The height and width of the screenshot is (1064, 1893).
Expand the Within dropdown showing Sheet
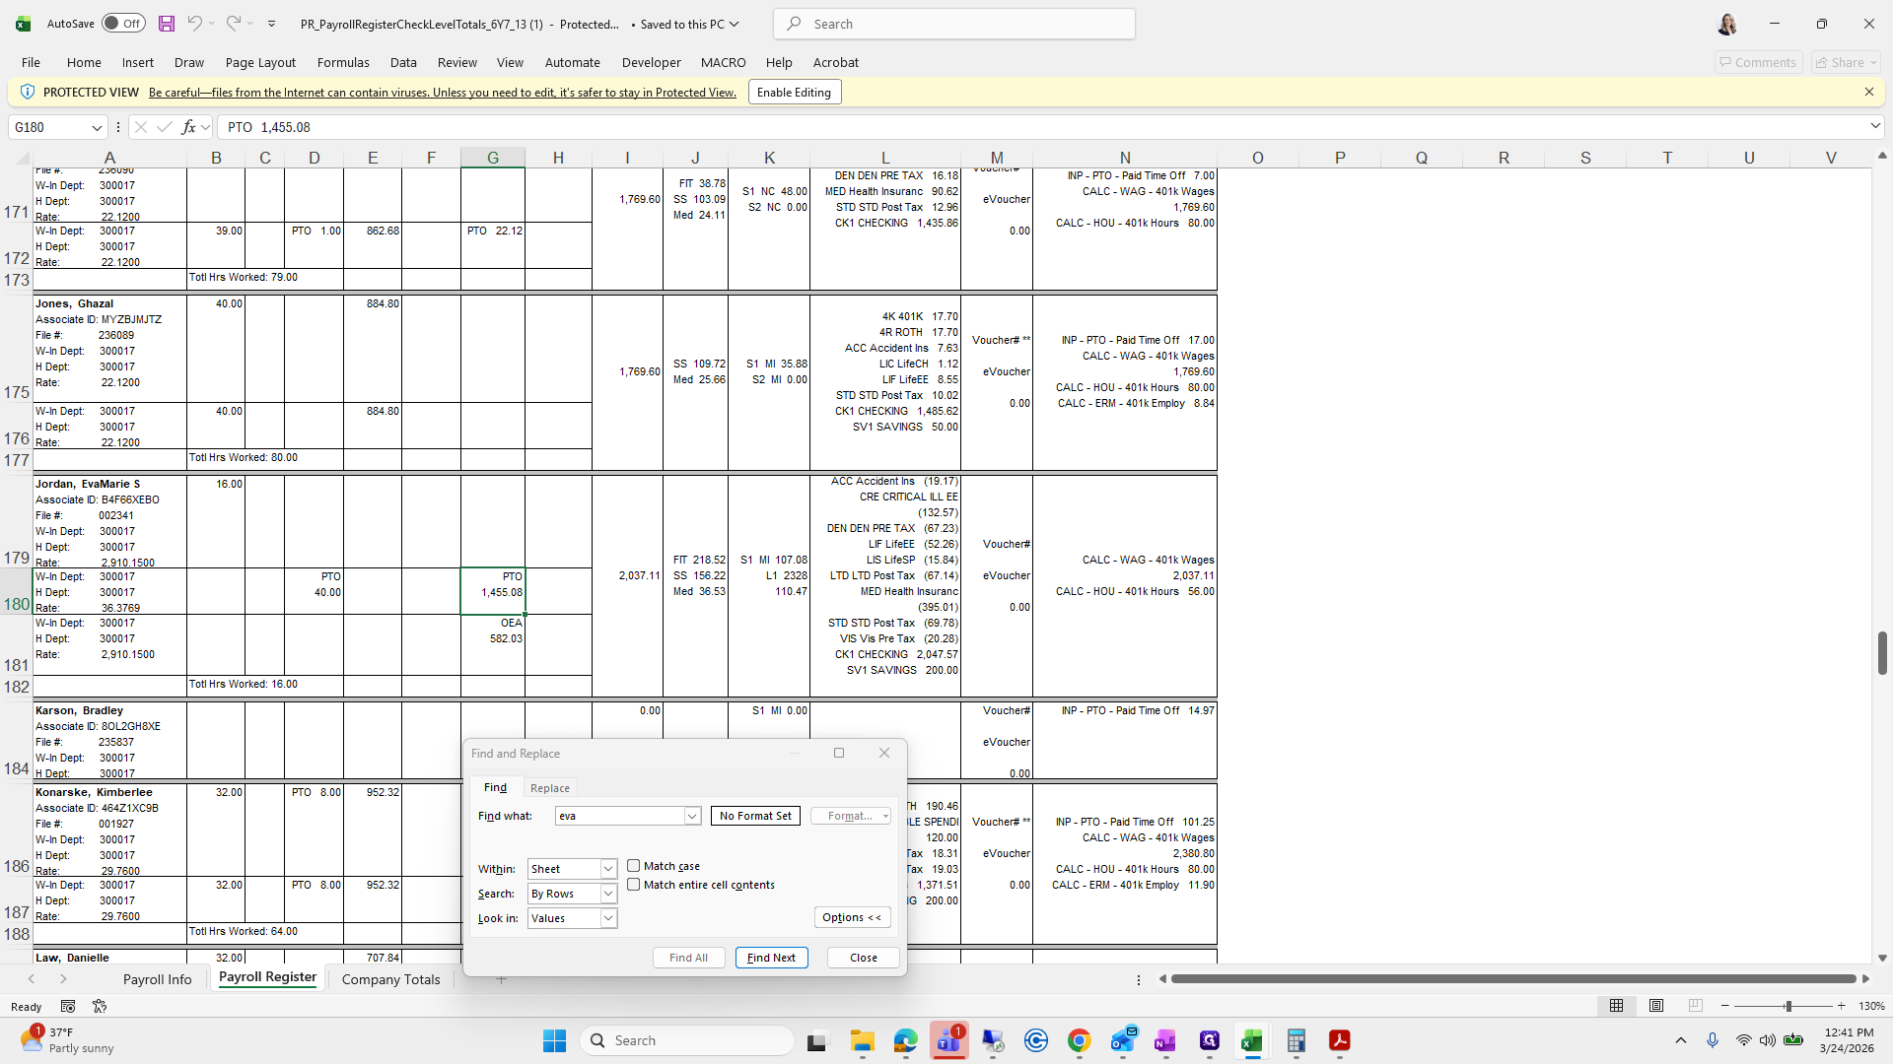pyautogui.click(x=608, y=869)
